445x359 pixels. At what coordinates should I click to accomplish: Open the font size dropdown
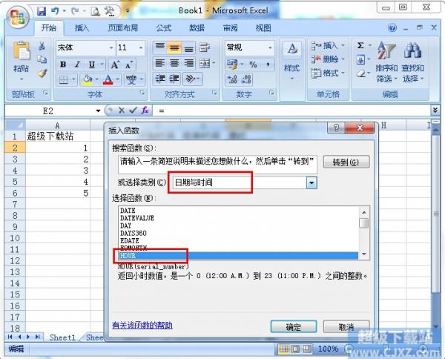[141, 47]
